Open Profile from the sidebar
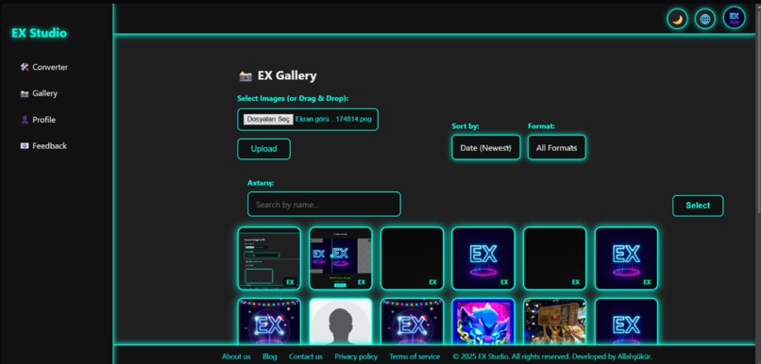This screenshot has width=761, height=364. point(38,120)
